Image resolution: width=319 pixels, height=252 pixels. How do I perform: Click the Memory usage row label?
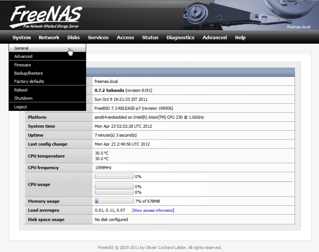(44, 201)
